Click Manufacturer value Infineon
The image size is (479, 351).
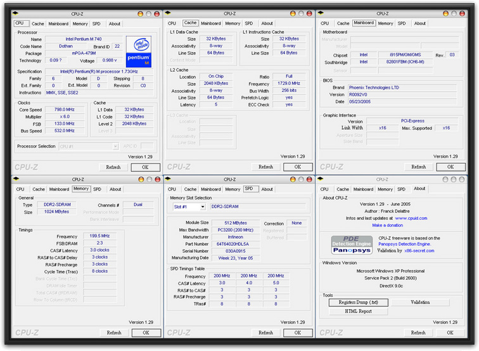tap(235, 237)
